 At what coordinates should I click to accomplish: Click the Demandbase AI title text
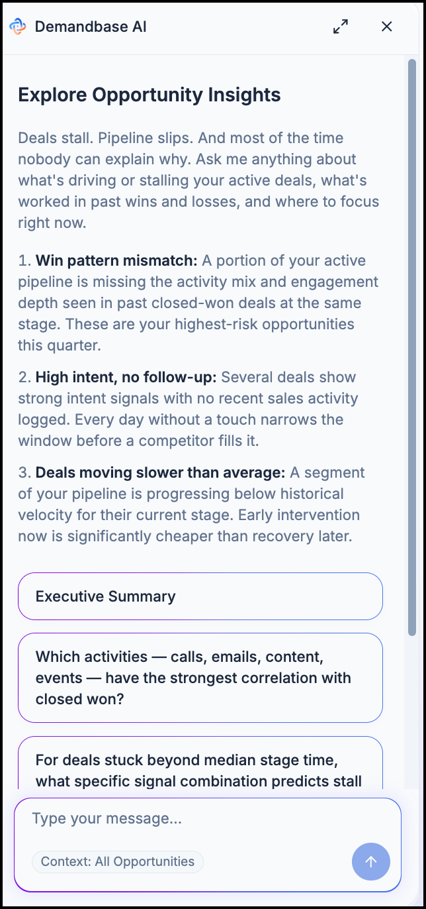click(91, 27)
